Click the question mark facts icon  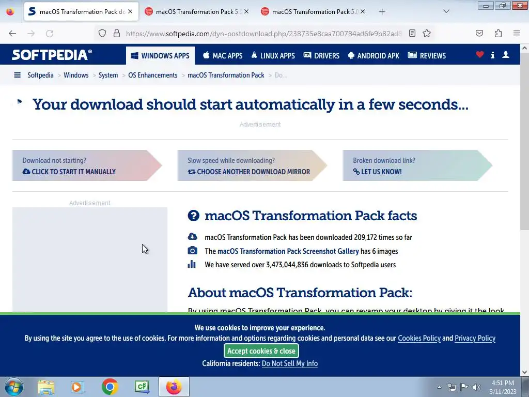(193, 216)
